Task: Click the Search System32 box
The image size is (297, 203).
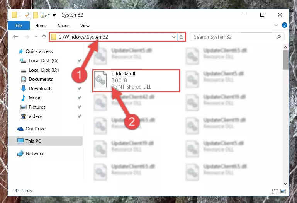Action: (237, 37)
